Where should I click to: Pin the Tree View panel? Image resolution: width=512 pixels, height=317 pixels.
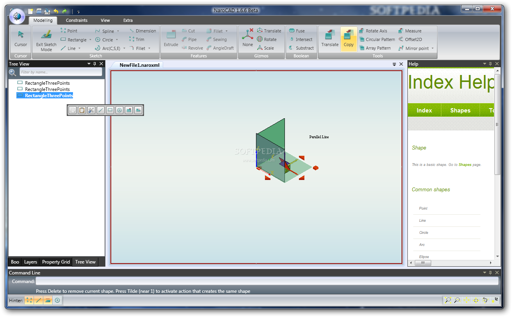95,64
